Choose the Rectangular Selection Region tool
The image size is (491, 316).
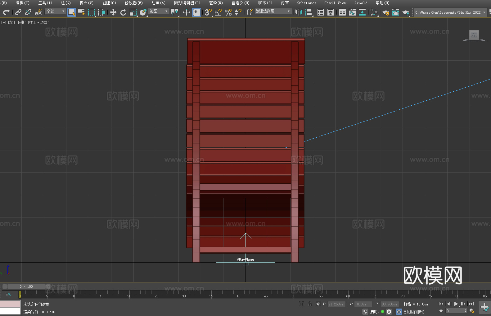92,12
